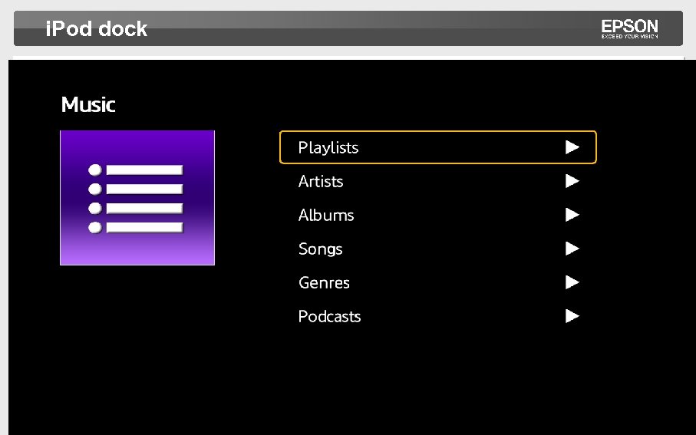Viewport: 696px width, 435px height.
Task: Click the EPSON logo
Action: coord(629,26)
